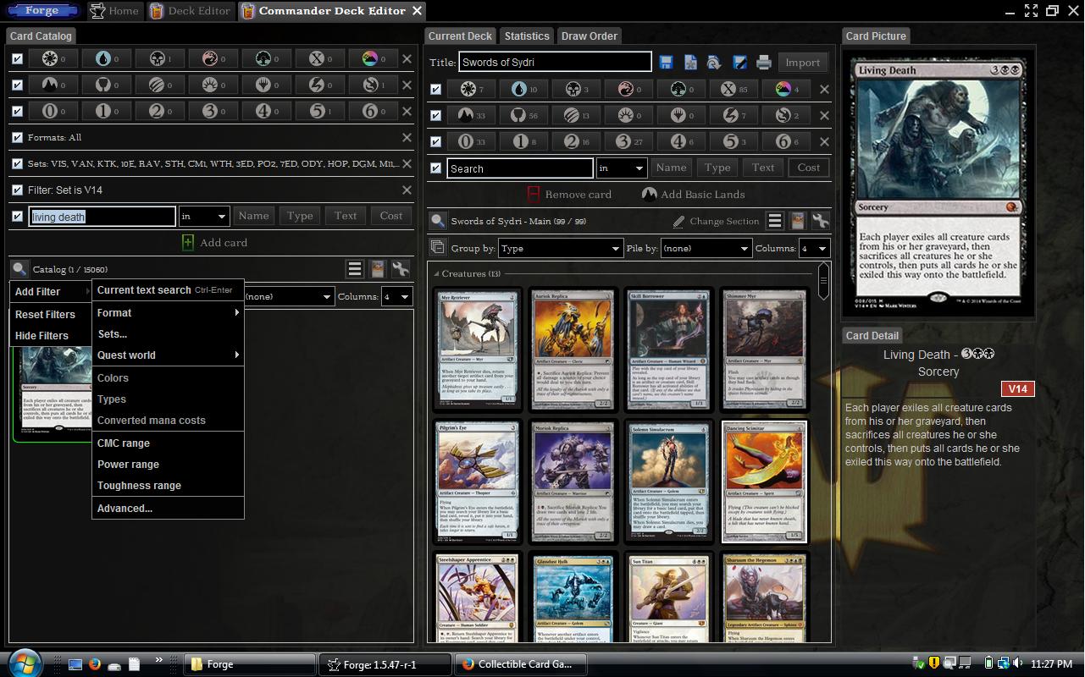1085x677 pixels.
Task: Toggle catalog Land type filter
Action: coord(53,85)
